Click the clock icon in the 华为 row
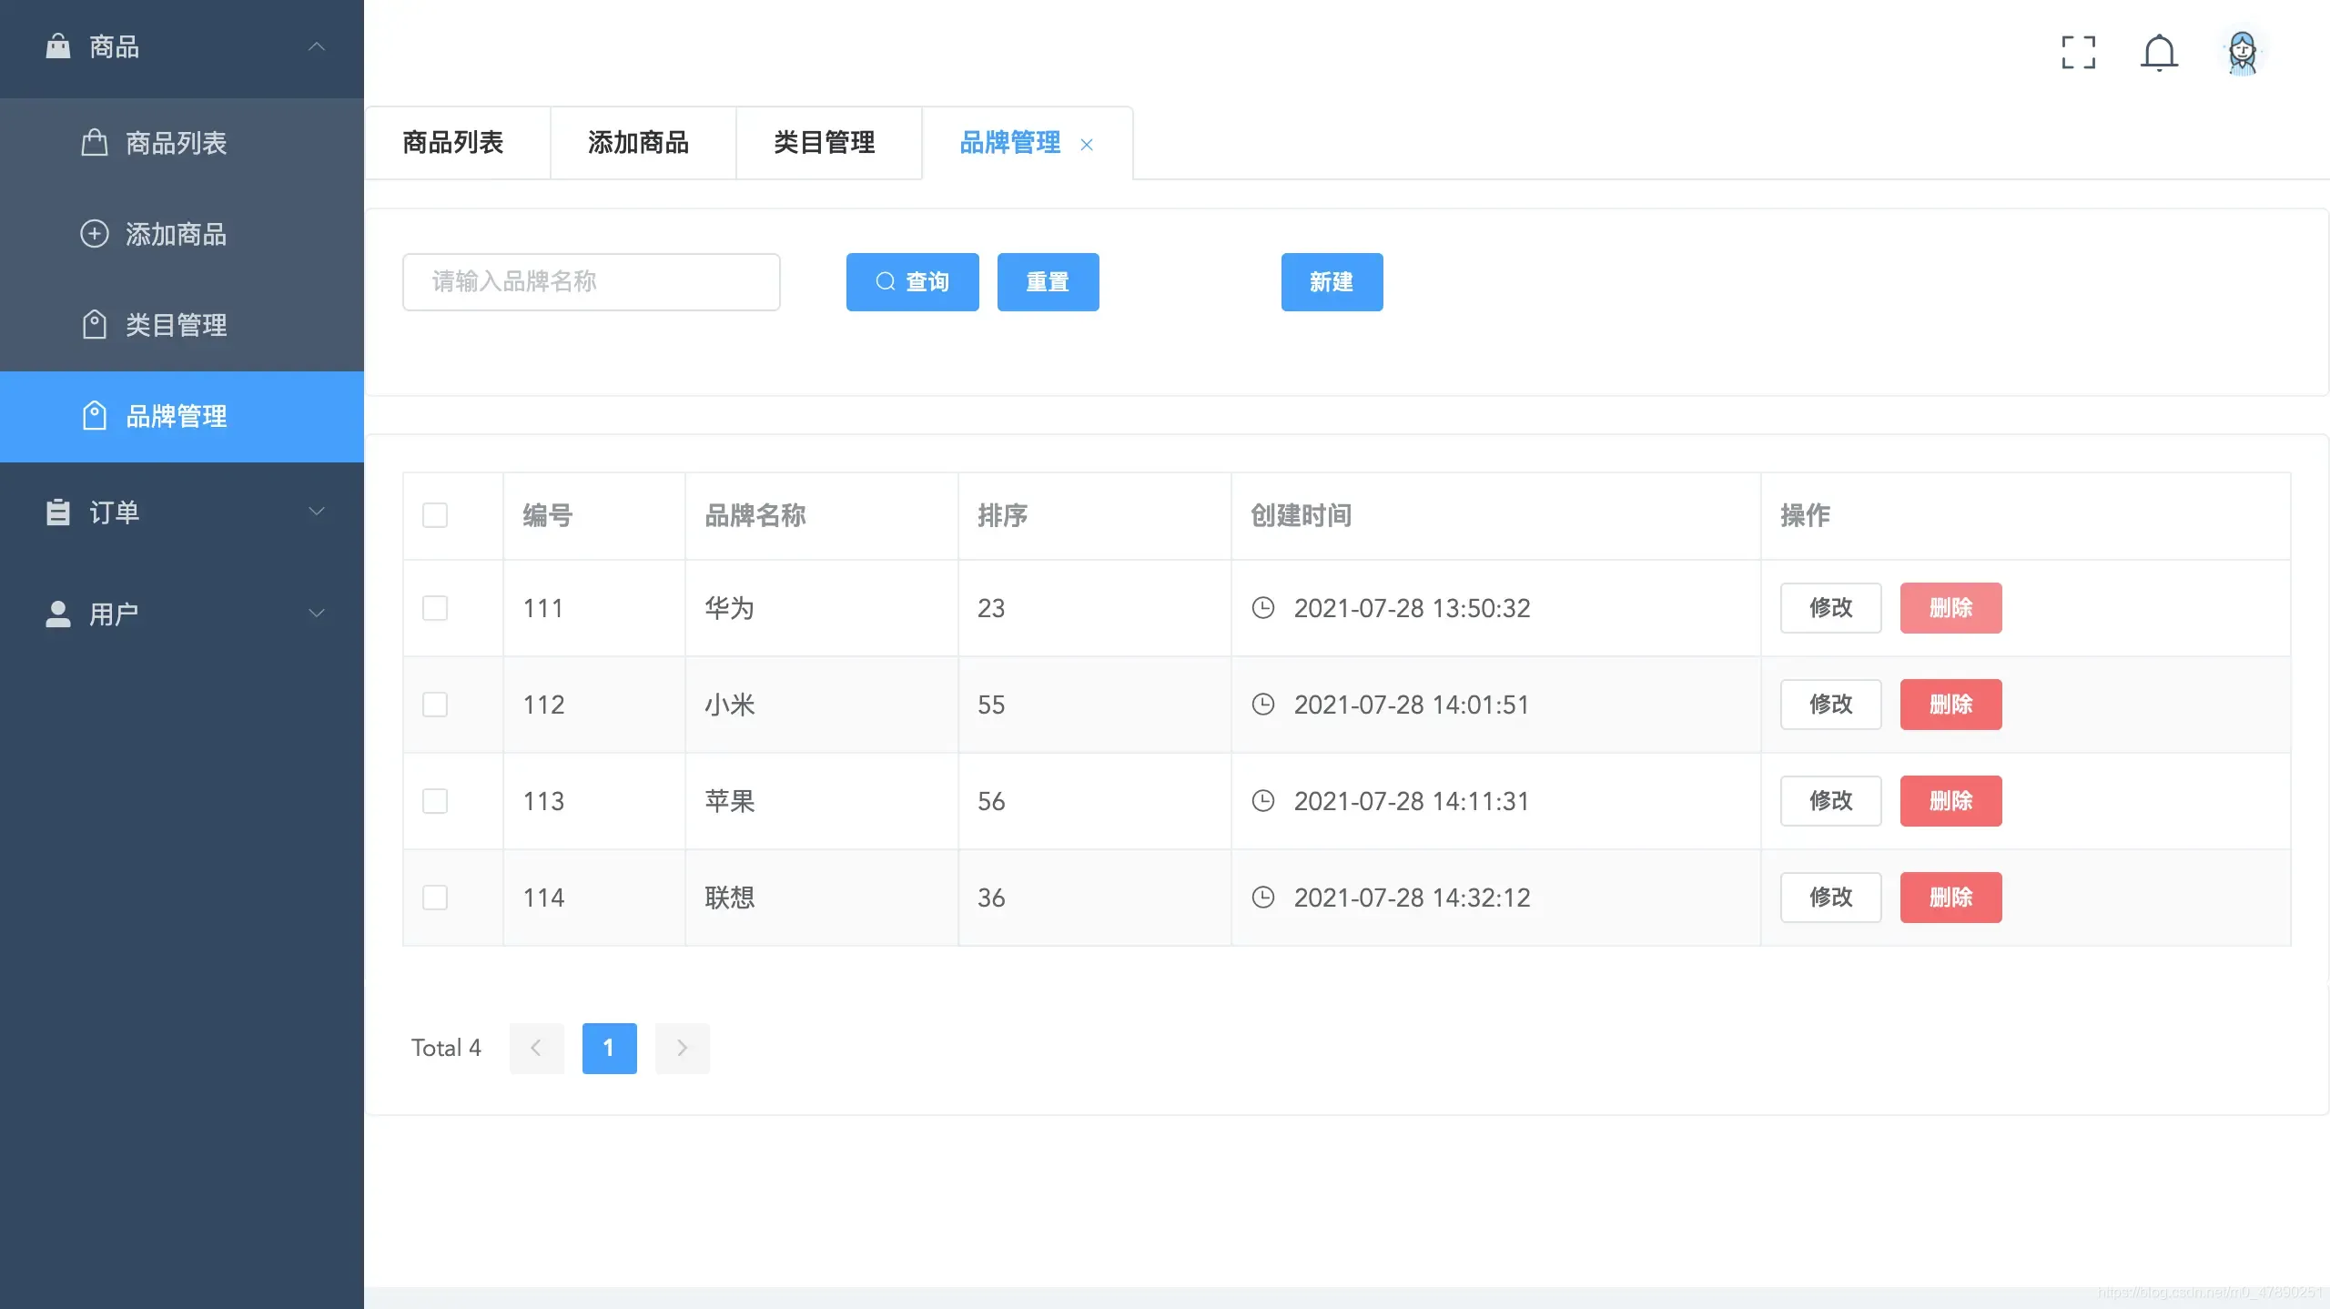Viewport: 2330px width, 1309px height. click(1263, 607)
